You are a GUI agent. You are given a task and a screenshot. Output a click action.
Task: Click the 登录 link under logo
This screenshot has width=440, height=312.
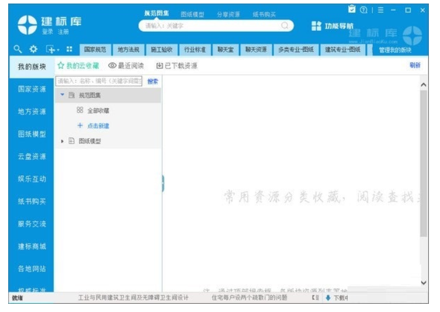(x=48, y=32)
